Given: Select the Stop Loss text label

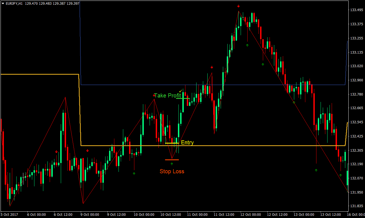Looking at the screenshot, I should [172, 171].
